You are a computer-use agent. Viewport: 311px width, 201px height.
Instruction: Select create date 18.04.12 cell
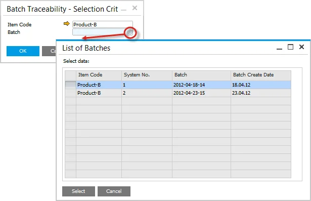261,85
